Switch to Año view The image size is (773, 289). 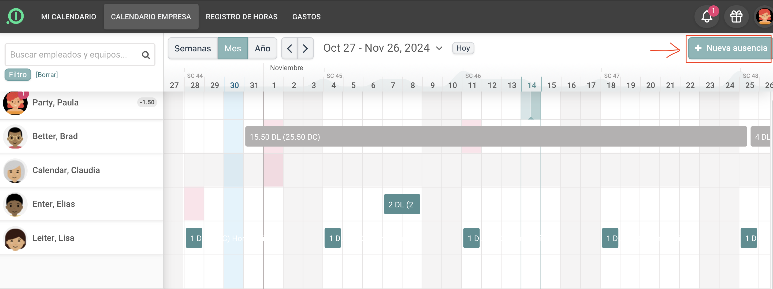coord(262,48)
